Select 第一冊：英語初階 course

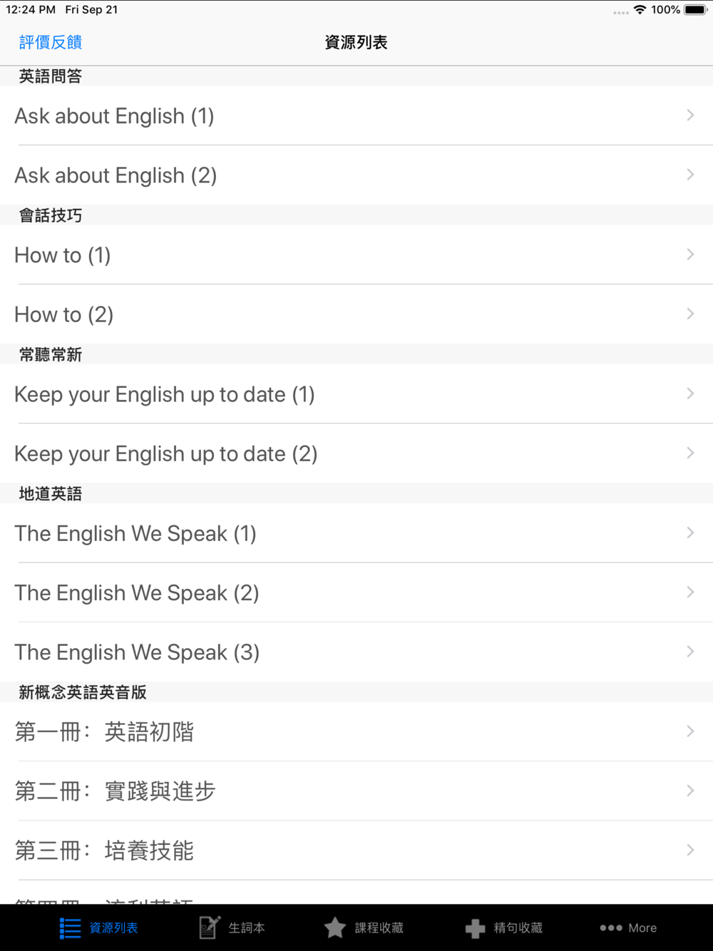pos(104,732)
